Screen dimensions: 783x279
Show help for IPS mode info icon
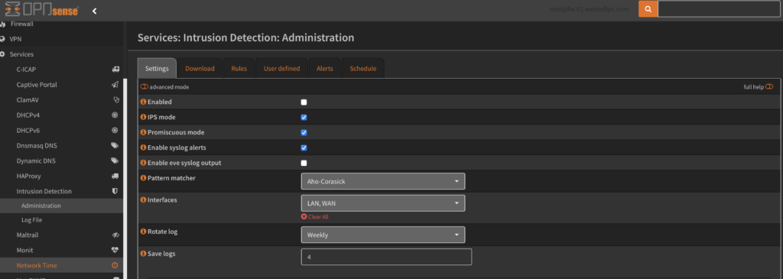(143, 117)
